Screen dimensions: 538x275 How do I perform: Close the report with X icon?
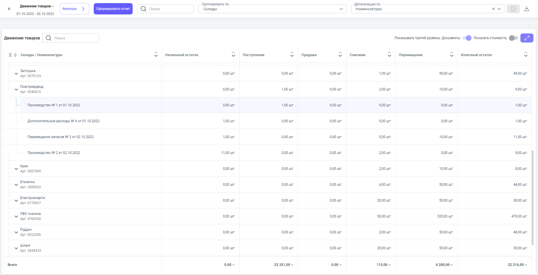click(9, 9)
